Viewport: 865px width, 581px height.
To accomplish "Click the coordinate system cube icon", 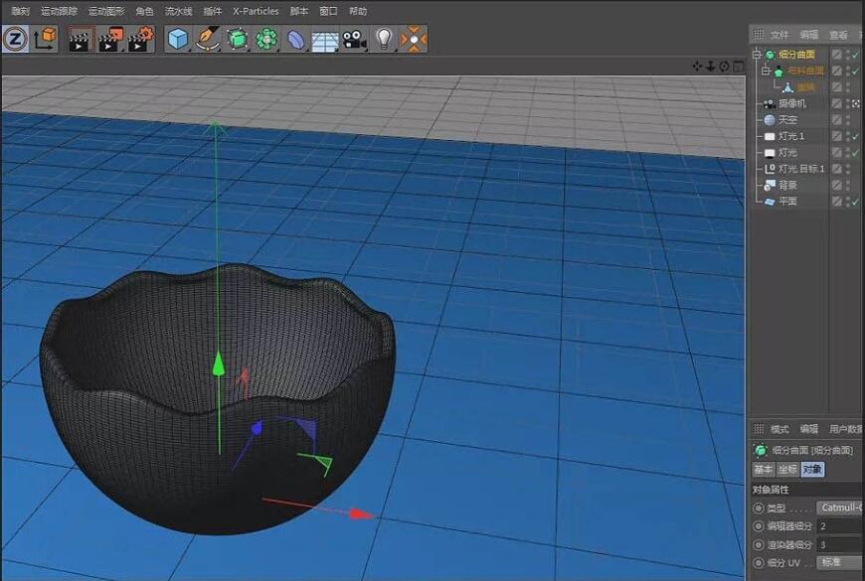I will tap(45, 39).
